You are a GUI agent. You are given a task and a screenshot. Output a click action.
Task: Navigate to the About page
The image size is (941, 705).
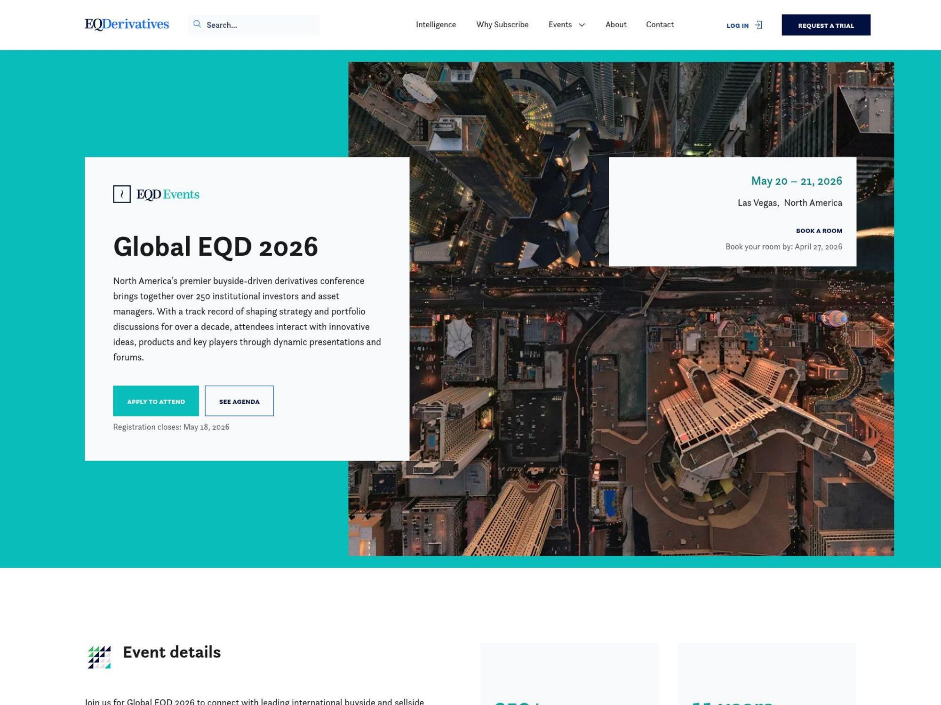tap(616, 24)
